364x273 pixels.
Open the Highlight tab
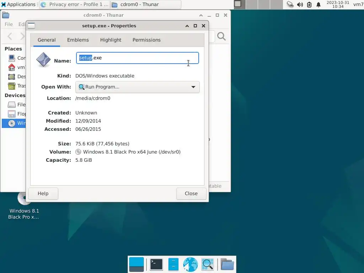[x=111, y=40]
